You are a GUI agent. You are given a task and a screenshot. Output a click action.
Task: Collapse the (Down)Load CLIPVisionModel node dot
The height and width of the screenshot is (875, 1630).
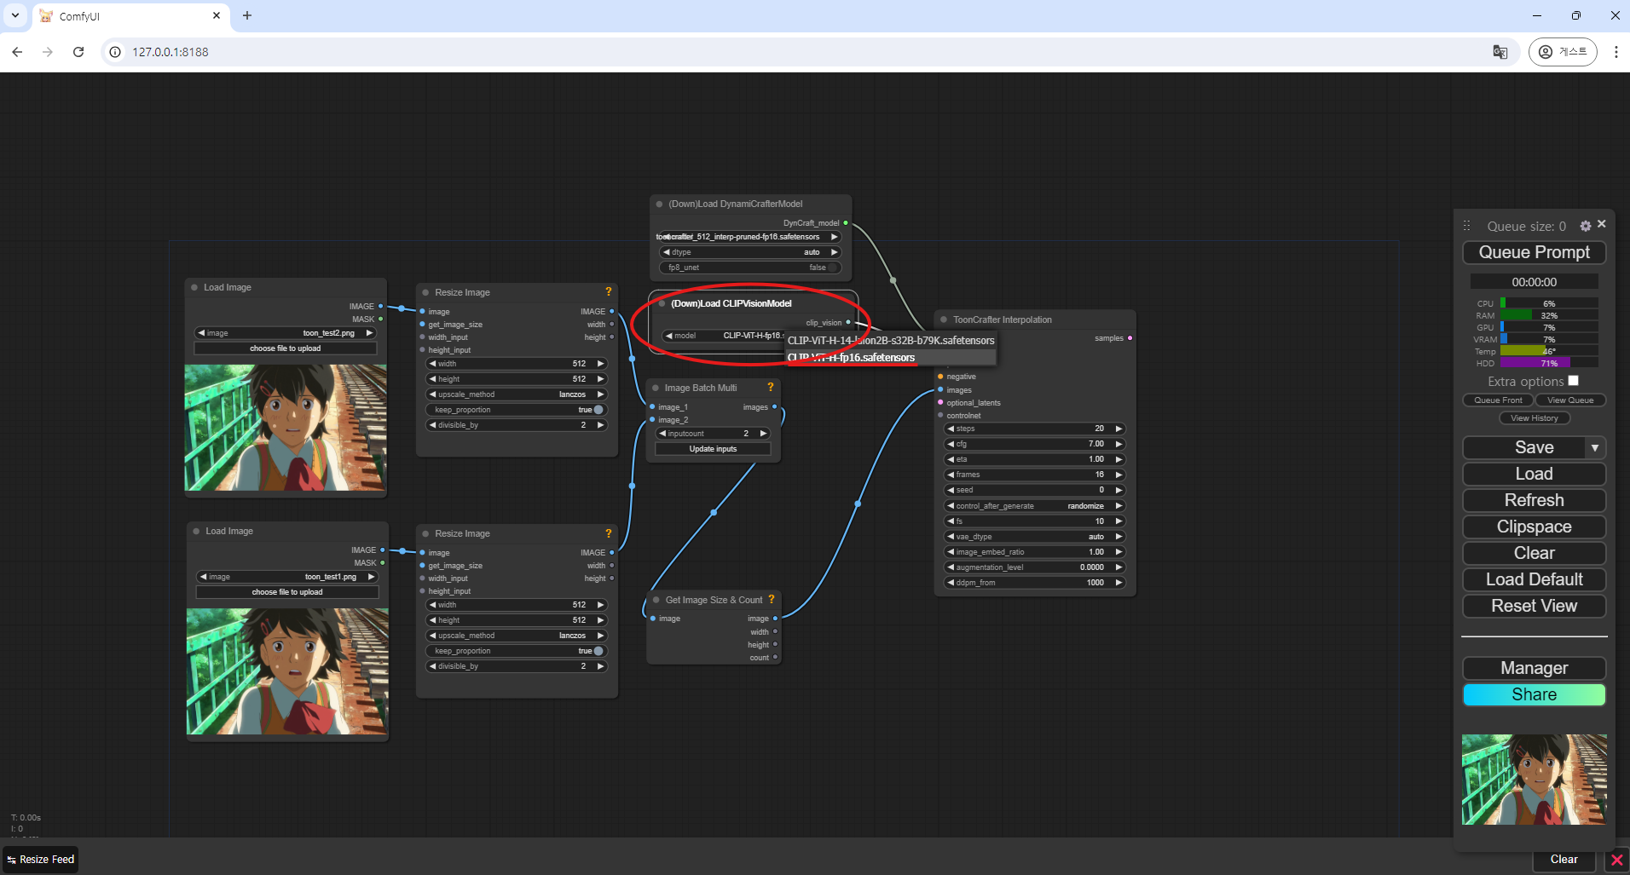point(662,303)
